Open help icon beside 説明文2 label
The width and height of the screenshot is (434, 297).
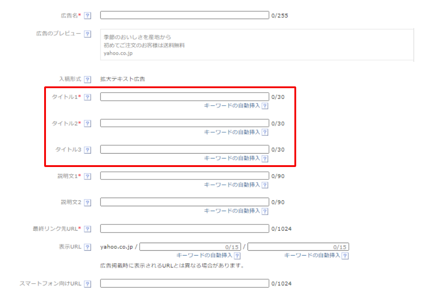point(87,203)
